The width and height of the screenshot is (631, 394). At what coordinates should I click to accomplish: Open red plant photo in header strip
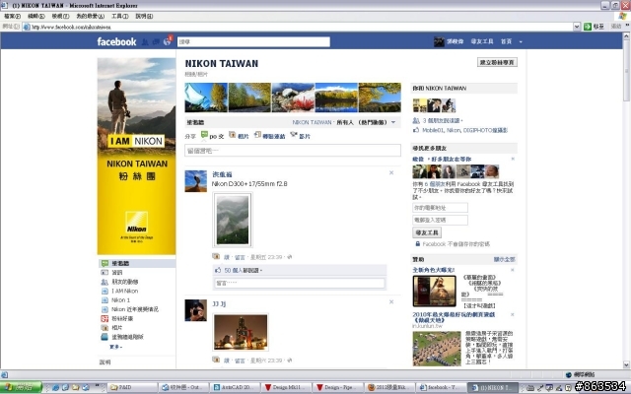(x=293, y=98)
